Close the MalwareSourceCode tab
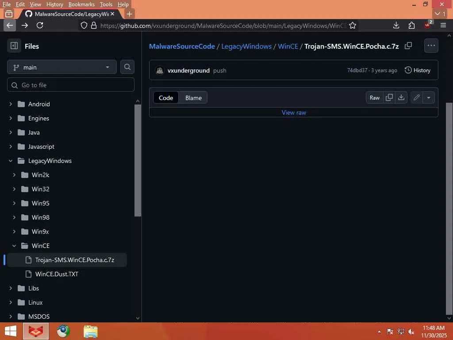453x340 pixels. [x=112, y=14]
